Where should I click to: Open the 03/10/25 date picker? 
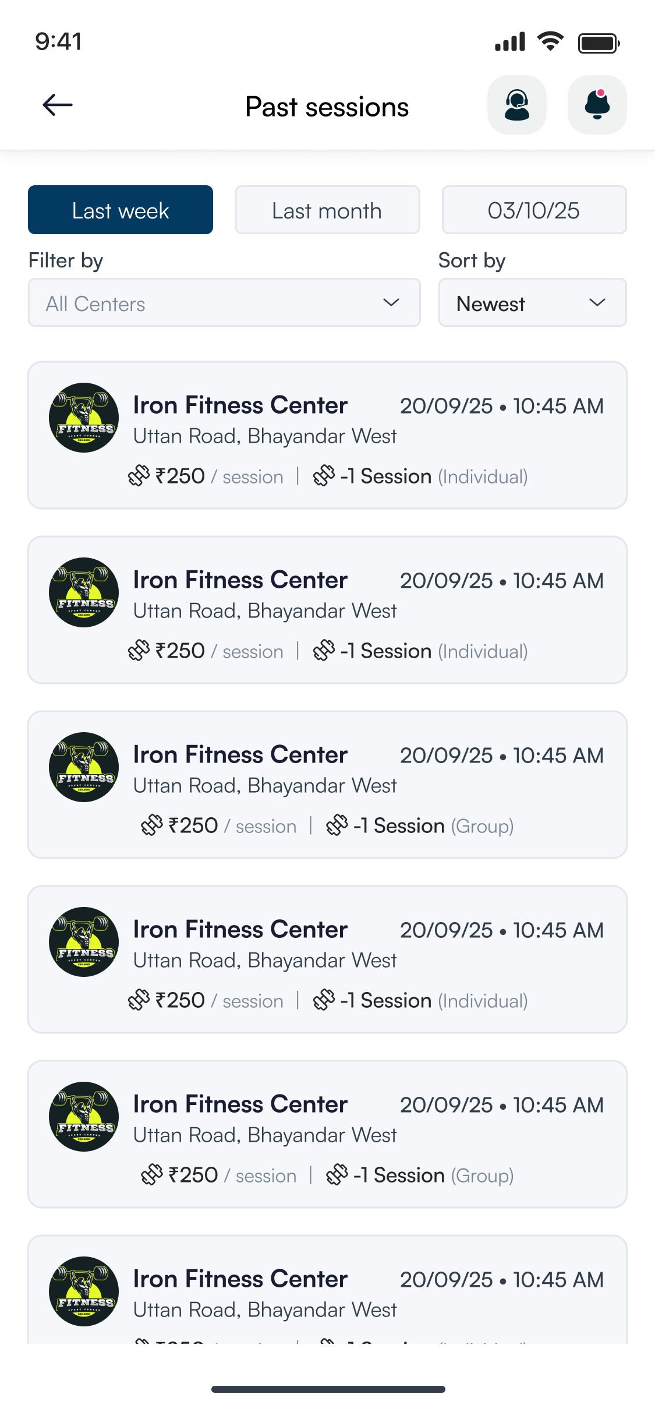tap(534, 210)
